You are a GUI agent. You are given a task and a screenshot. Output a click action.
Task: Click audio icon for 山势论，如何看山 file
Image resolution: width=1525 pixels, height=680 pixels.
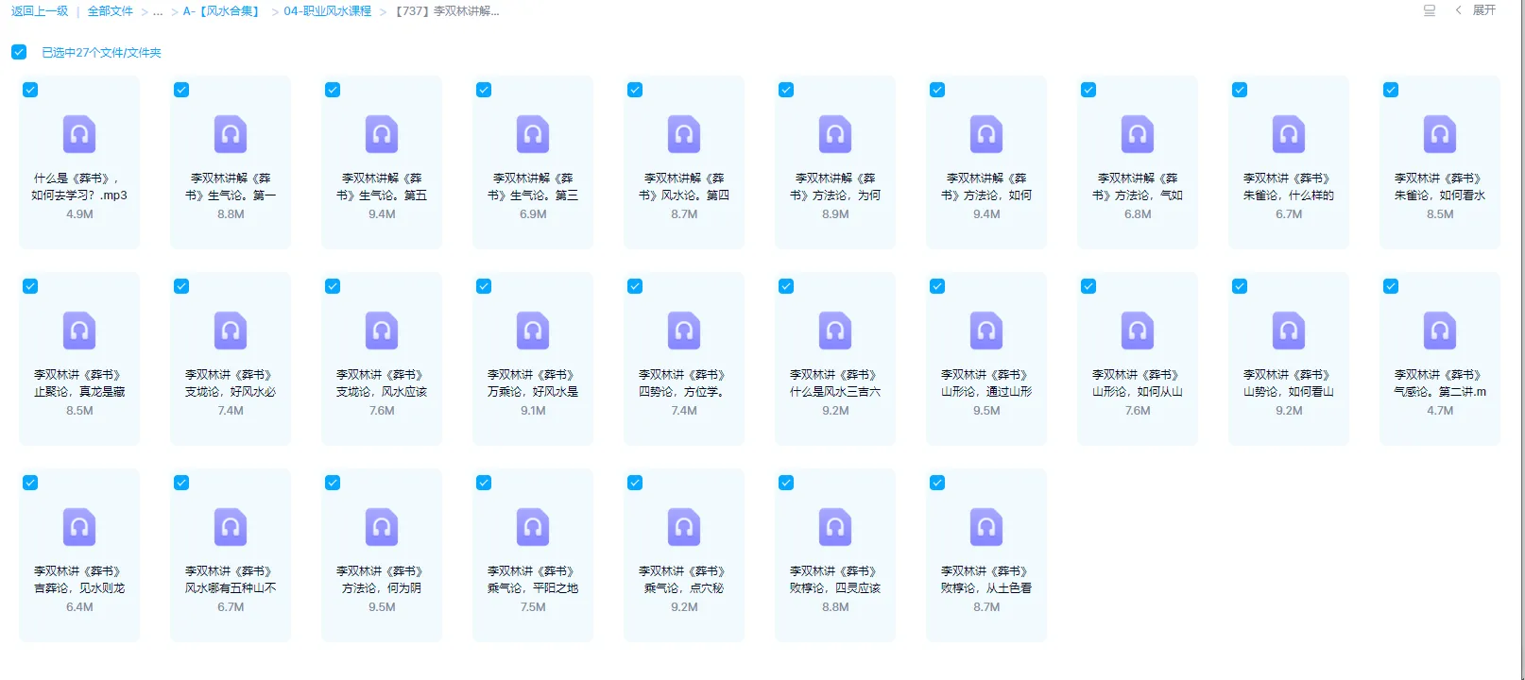pos(1289,331)
